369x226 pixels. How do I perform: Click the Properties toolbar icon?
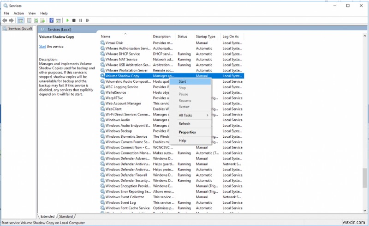(x=29, y=20)
